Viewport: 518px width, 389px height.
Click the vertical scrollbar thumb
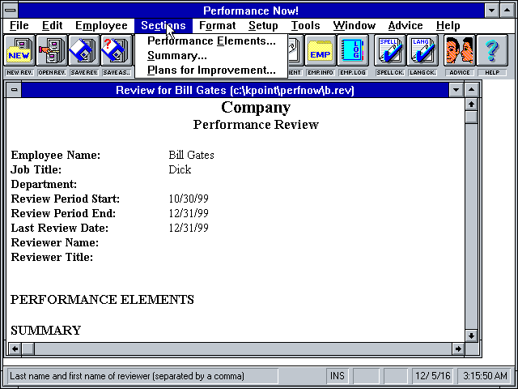(471, 117)
